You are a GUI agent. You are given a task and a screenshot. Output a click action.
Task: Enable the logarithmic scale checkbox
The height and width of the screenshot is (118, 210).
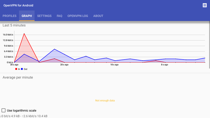pos(4,110)
